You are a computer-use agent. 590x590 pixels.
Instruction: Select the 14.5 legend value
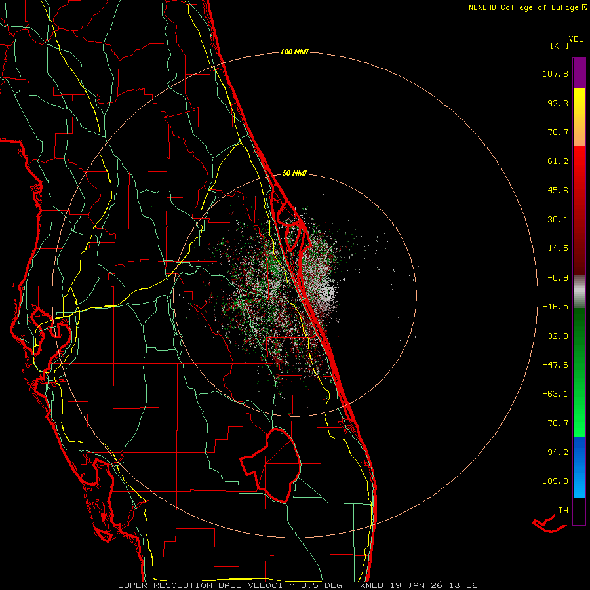coord(558,248)
